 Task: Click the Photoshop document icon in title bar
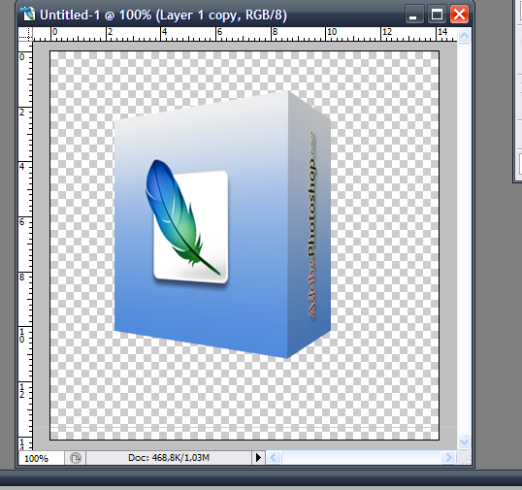coord(27,15)
